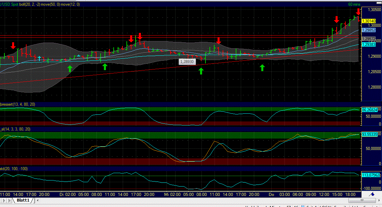Click the next-sheet navigation arrow beside Blatt1

(x=9, y=200)
